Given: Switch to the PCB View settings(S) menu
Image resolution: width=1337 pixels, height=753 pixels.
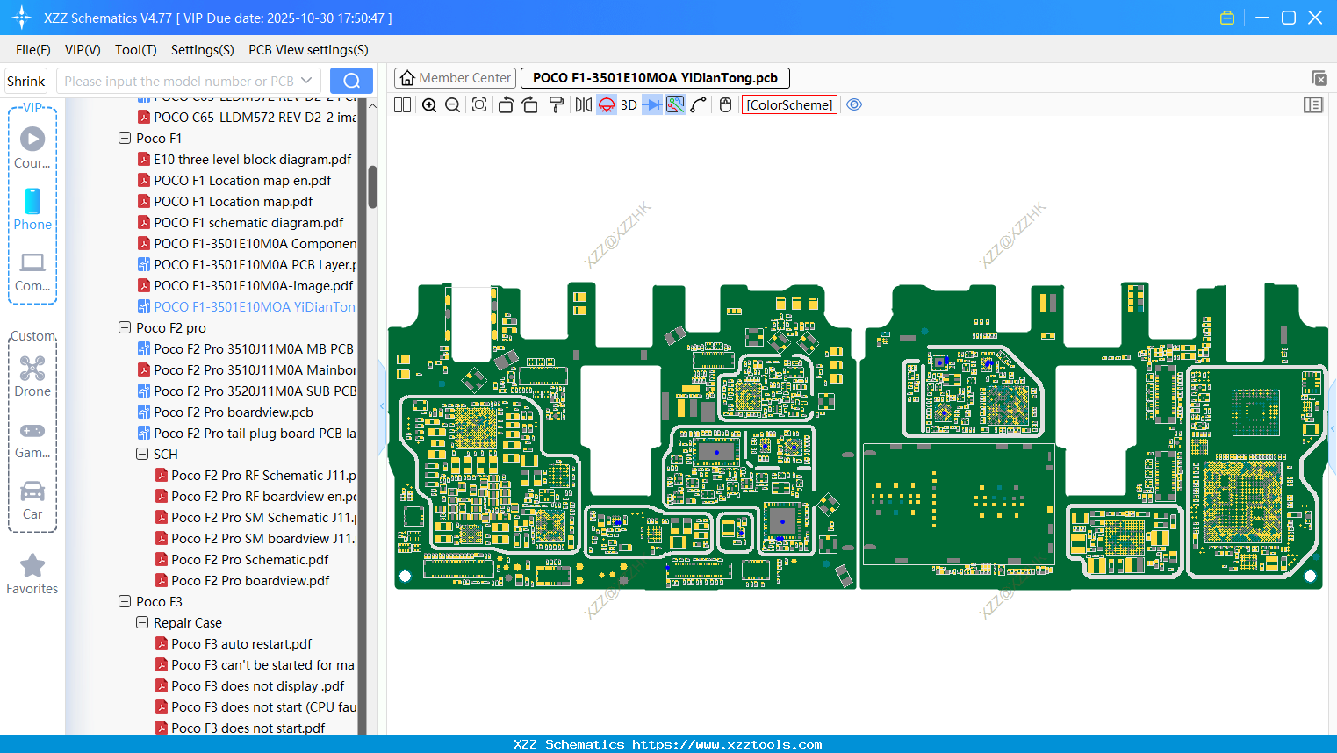Looking at the screenshot, I should click(308, 50).
